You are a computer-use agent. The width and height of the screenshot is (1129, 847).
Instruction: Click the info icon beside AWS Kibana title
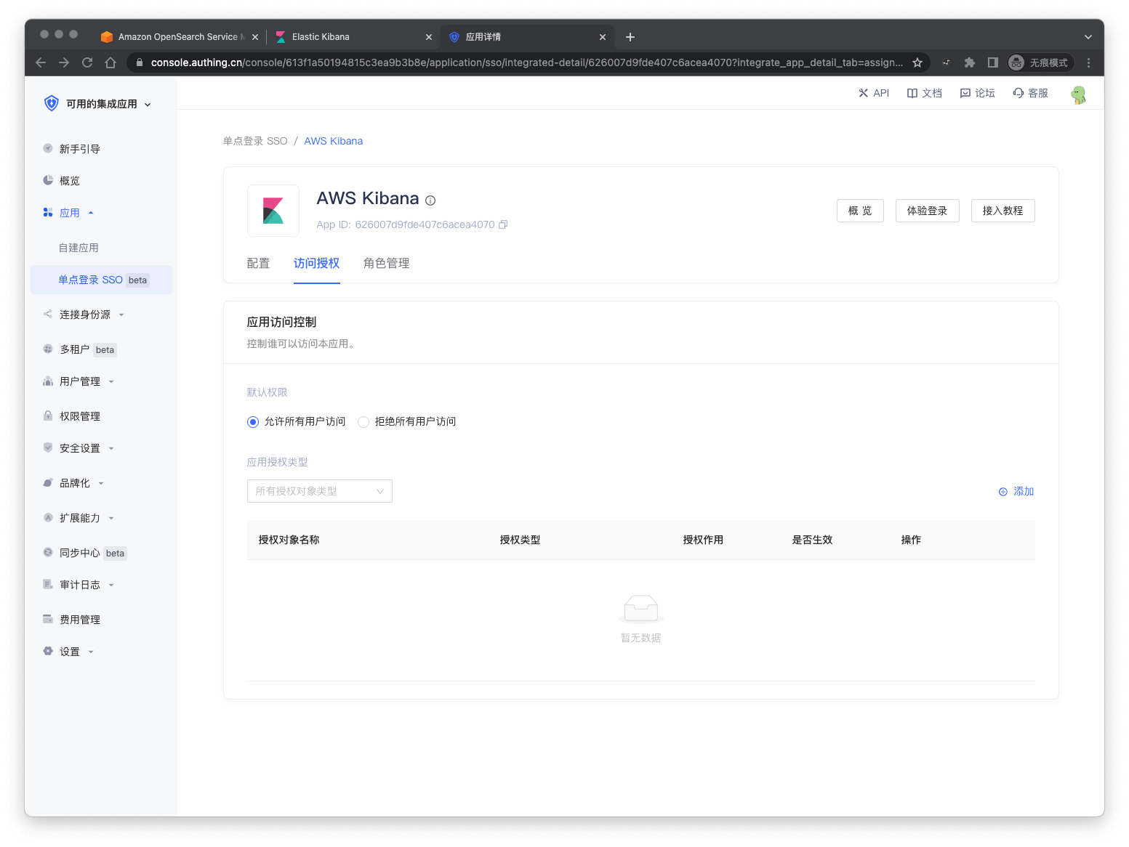pos(430,200)
